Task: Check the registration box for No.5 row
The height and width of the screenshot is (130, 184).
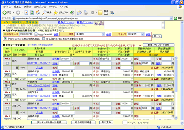Action: [7, 108]
